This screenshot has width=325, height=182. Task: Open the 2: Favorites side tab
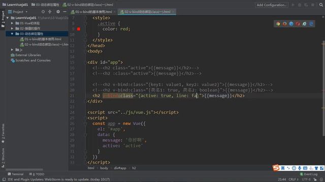coord(3,133)
